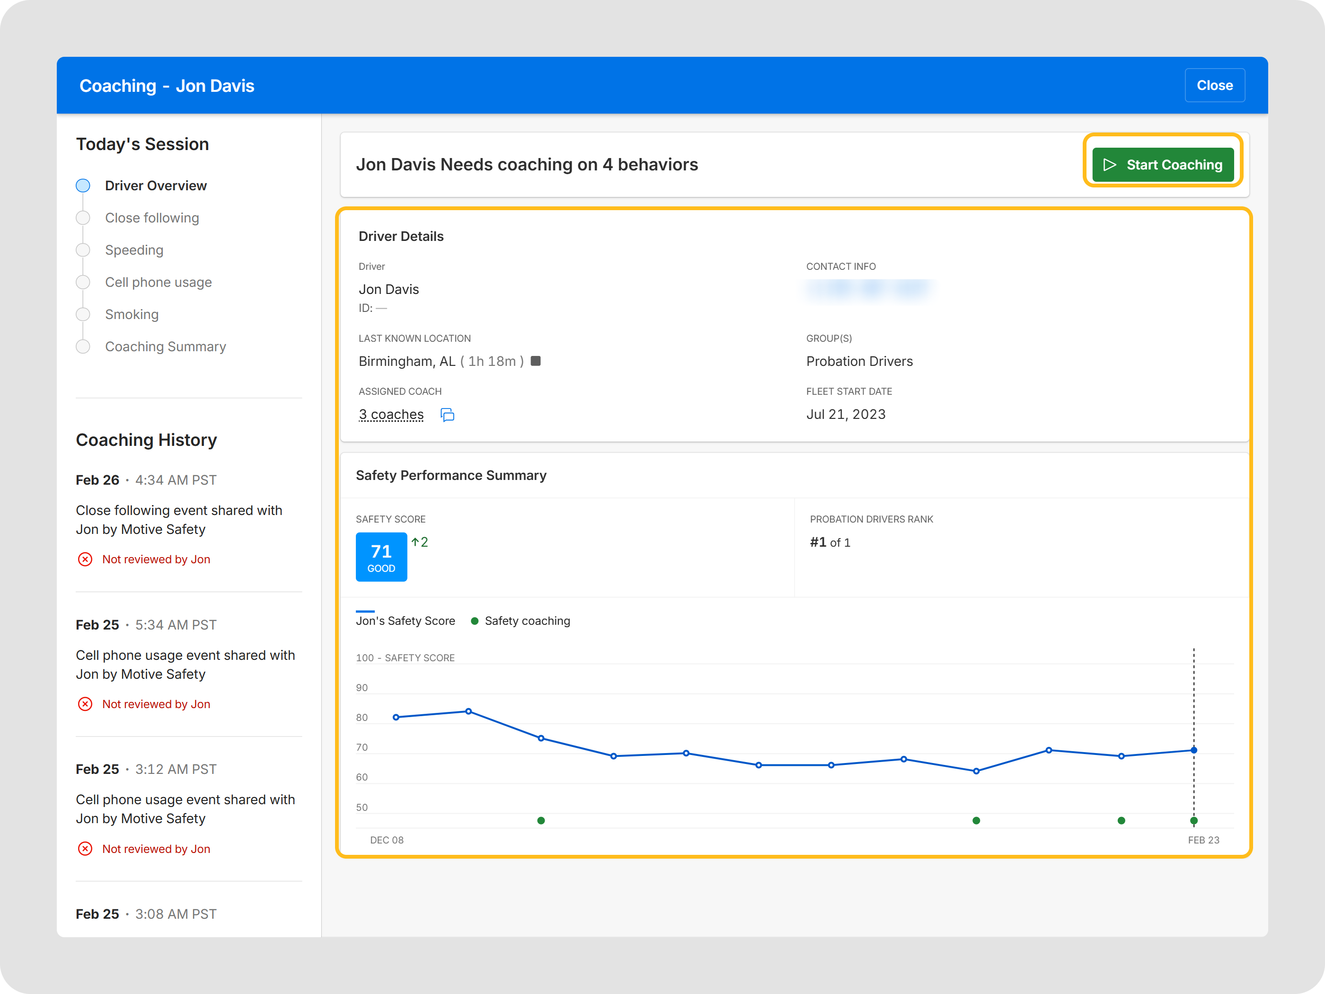Click the highlighted FEB 23 chart data point
Screen dimensions: 1325x994
(1193, 750)
